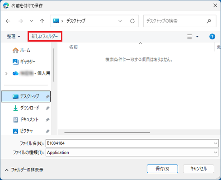This screenshot has height=180, width=221.
Task: Refresh the current folder view
Action: point(132,21)
